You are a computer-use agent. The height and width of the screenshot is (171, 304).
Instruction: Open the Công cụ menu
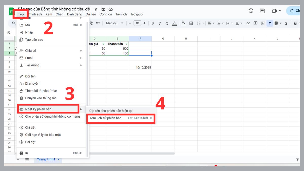(x=105, y=14)
